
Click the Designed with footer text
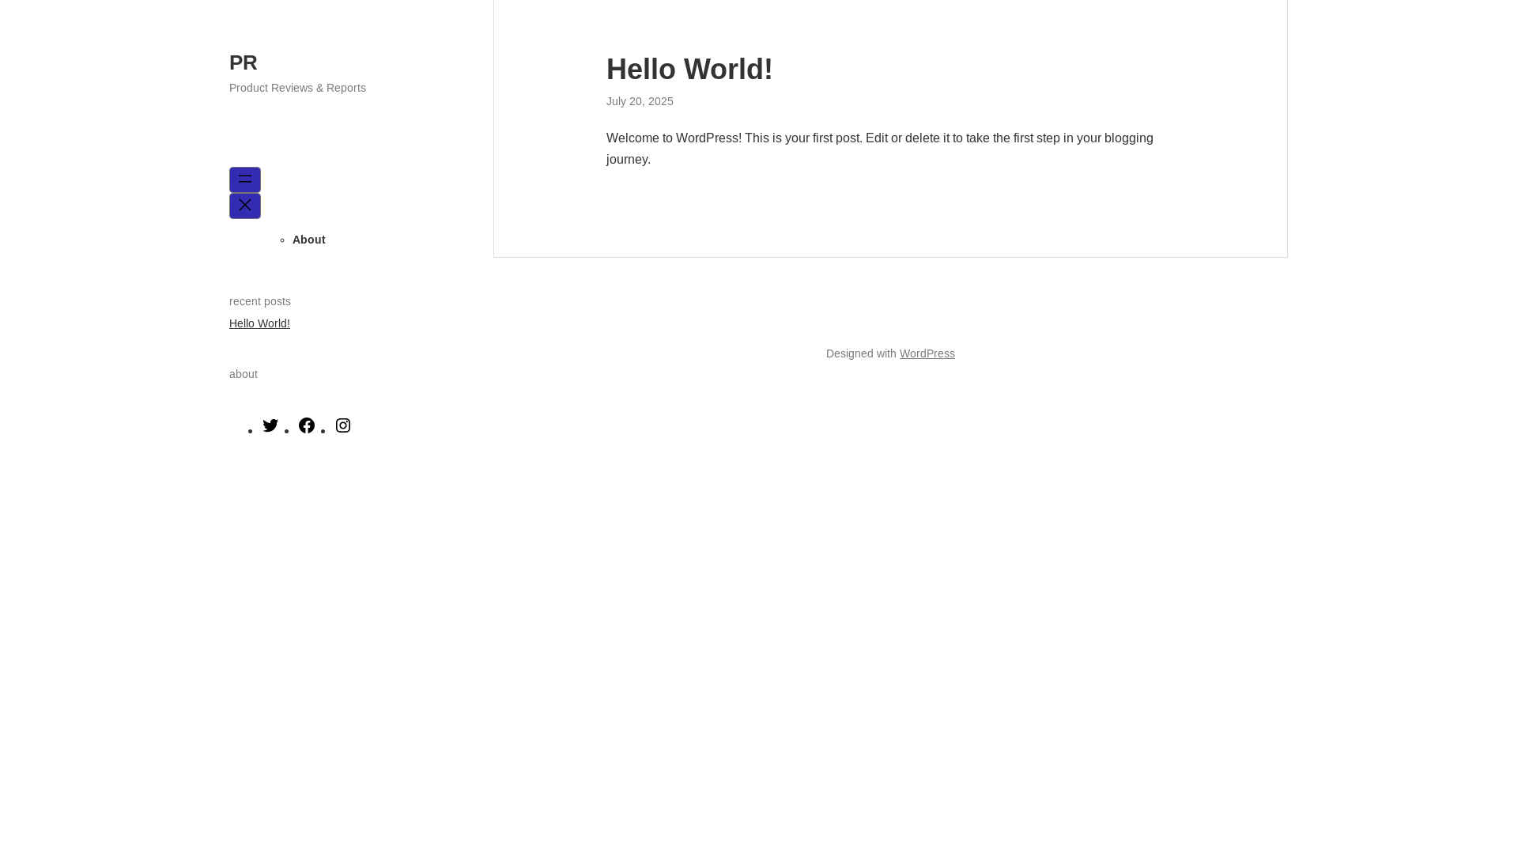861,353
